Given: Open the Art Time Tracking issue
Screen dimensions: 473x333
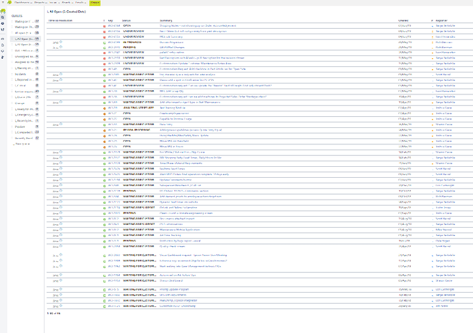Looking at the screenshot, I should (x=171, y=235).
